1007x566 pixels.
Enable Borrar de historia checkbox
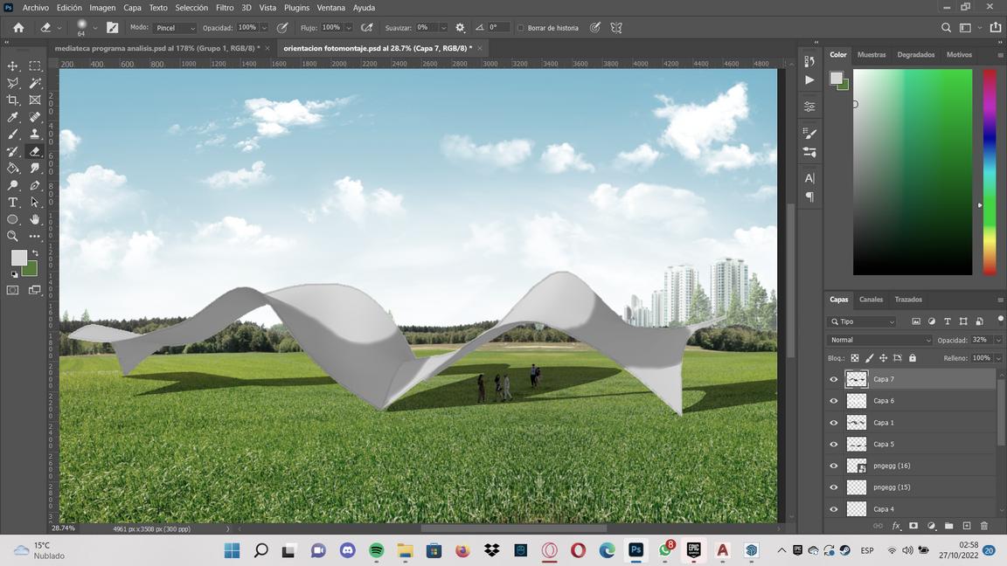click(521, 28)
